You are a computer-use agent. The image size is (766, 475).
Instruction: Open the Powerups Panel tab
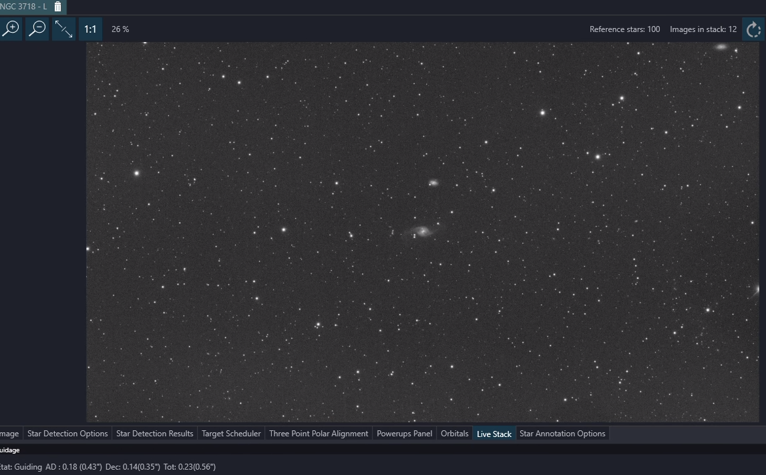pos(405,434)
